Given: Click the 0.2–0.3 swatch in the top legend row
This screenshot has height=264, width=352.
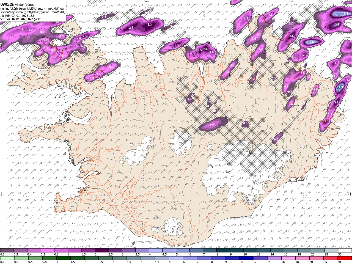Looking at the screenshot, I should [7, 250].
